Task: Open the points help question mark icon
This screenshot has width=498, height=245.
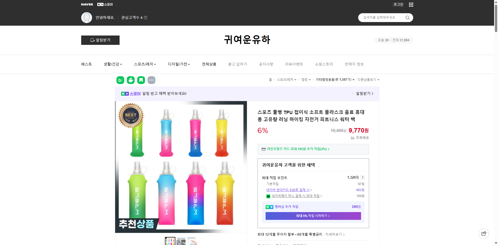Action: [363, 178]
